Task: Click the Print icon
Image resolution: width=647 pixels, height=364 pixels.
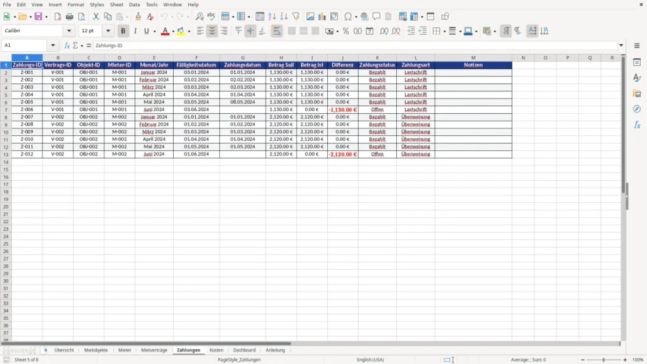Action: [70, 16]
